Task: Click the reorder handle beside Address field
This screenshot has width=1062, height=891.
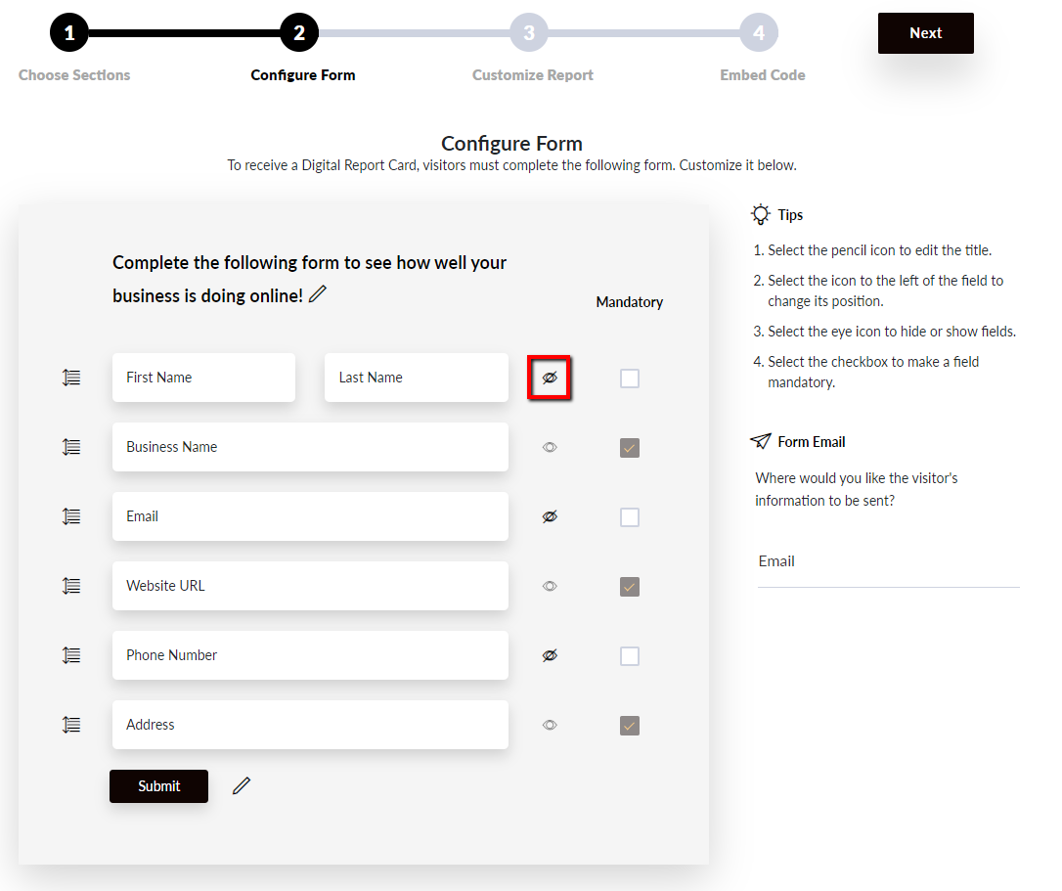Action: (71, 725)
